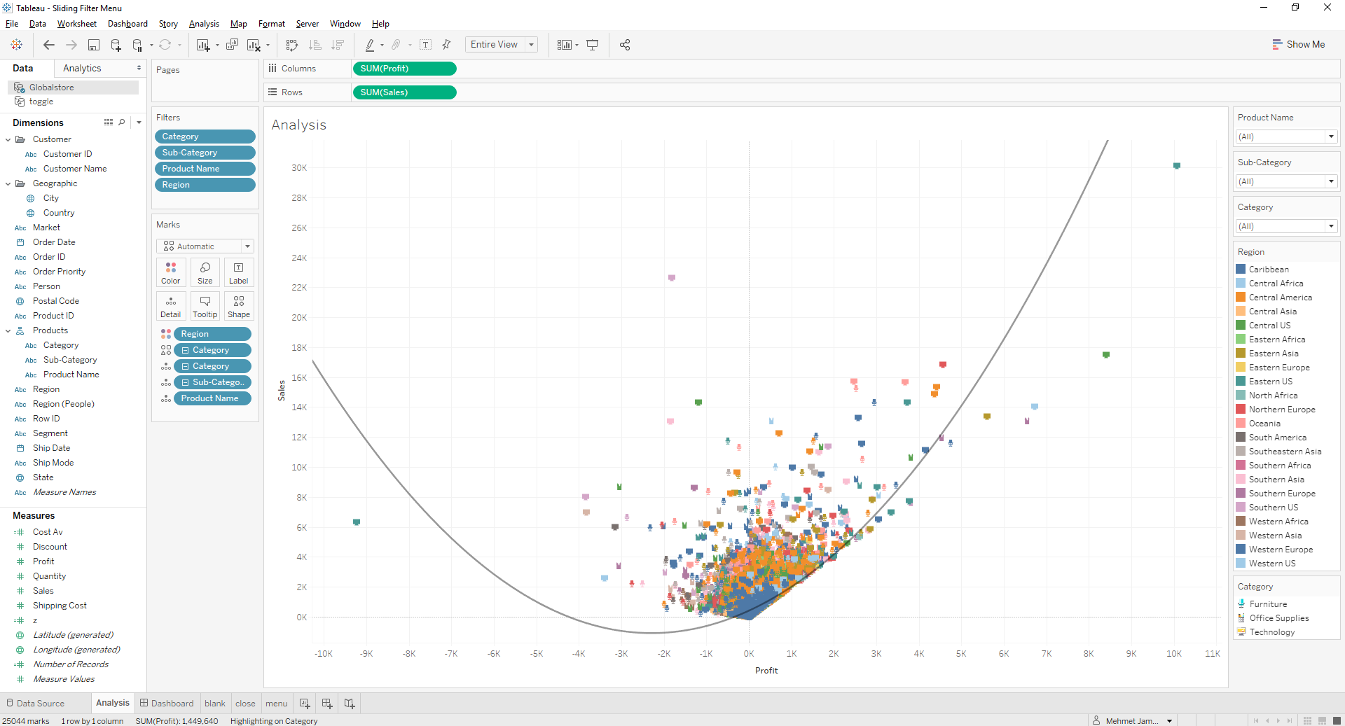Screen dimensions: 1345x726
Task: Click the Caribbean color swatch in Region legend
Action: coord(1241,270)
